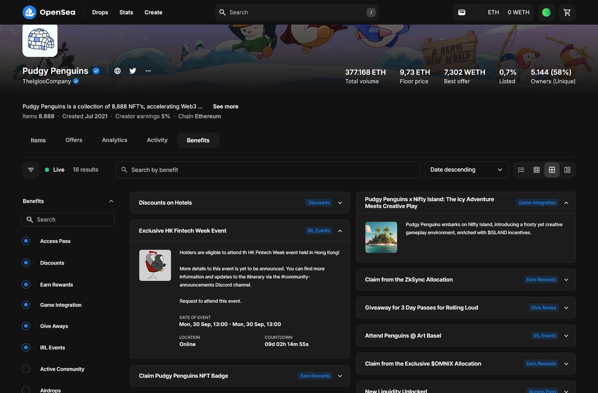This screenshot has height=393, width=598.
Task: Select the Benefits tab
Action: (198, 140)
